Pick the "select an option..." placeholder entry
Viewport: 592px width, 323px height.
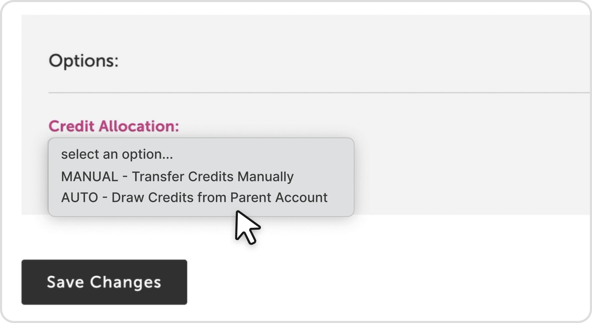(117, 155)
